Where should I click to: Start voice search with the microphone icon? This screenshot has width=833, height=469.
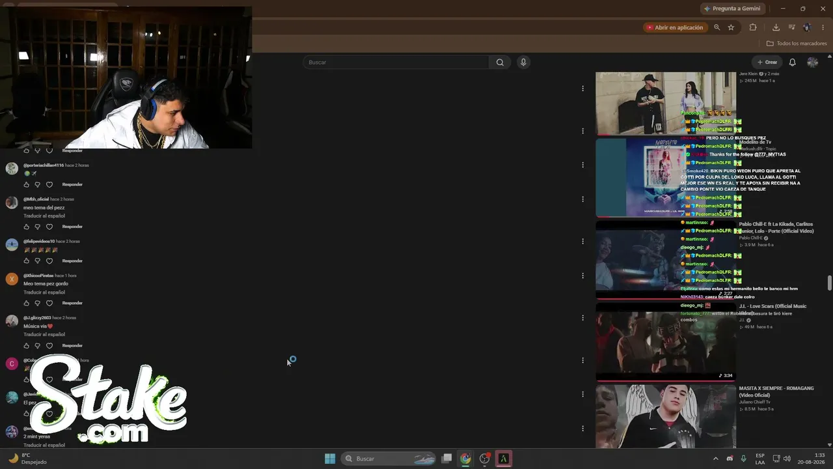(x=523, y=63)
